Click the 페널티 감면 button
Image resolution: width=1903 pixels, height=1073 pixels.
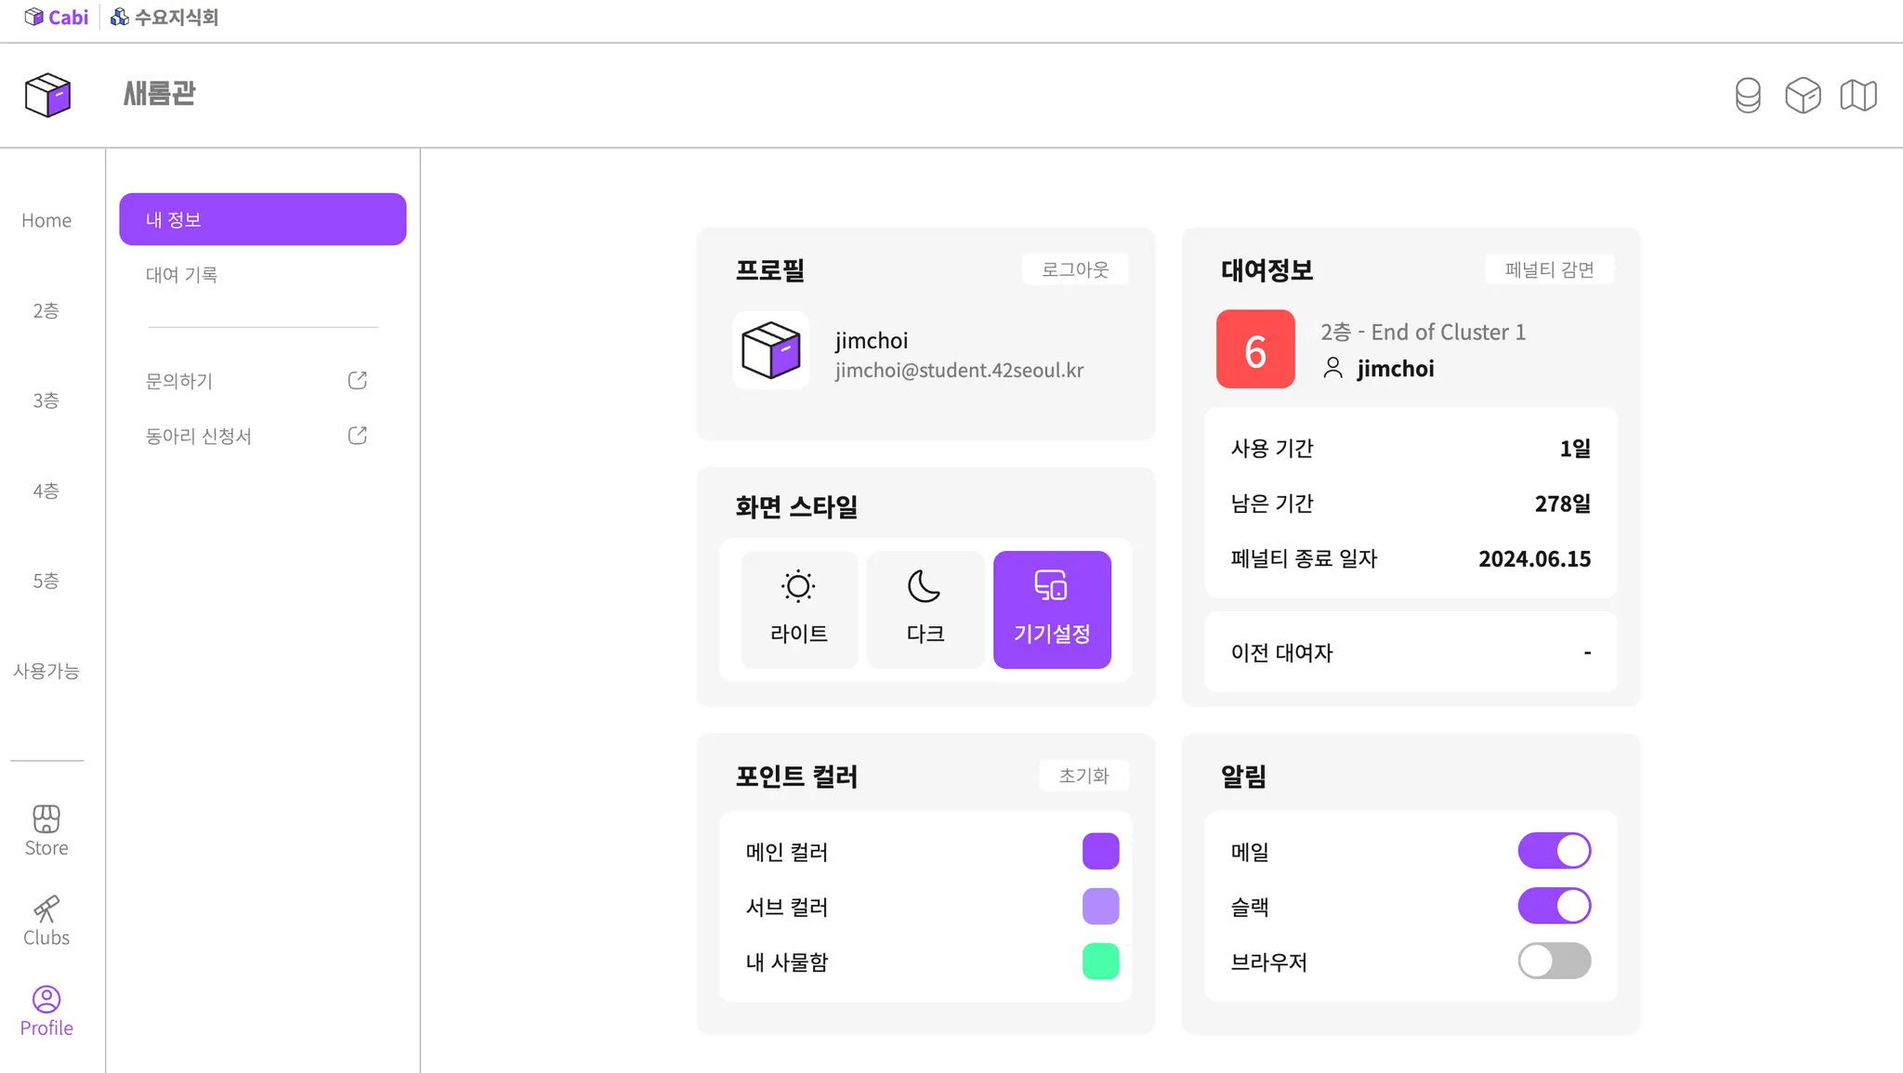coord(1549,269)
